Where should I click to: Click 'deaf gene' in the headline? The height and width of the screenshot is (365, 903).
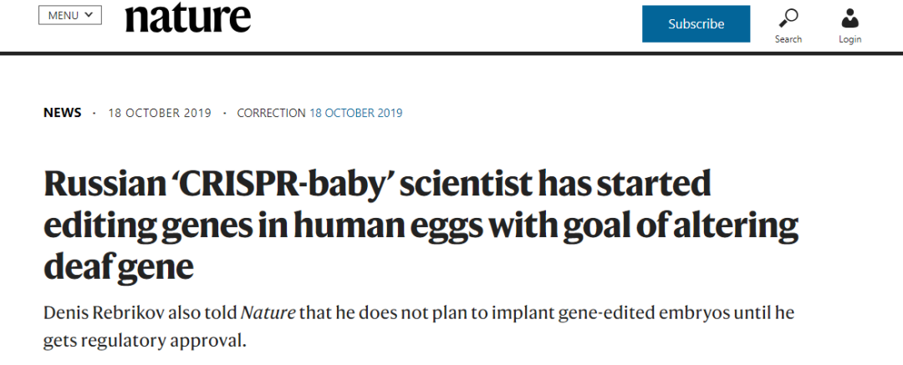coord(119,266)
